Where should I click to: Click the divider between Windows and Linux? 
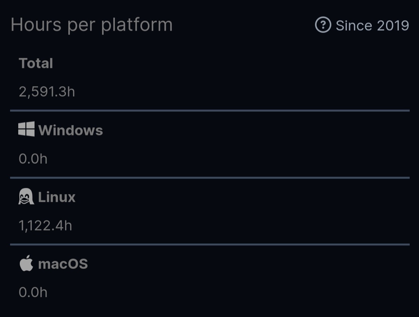[x=210, y=177]
